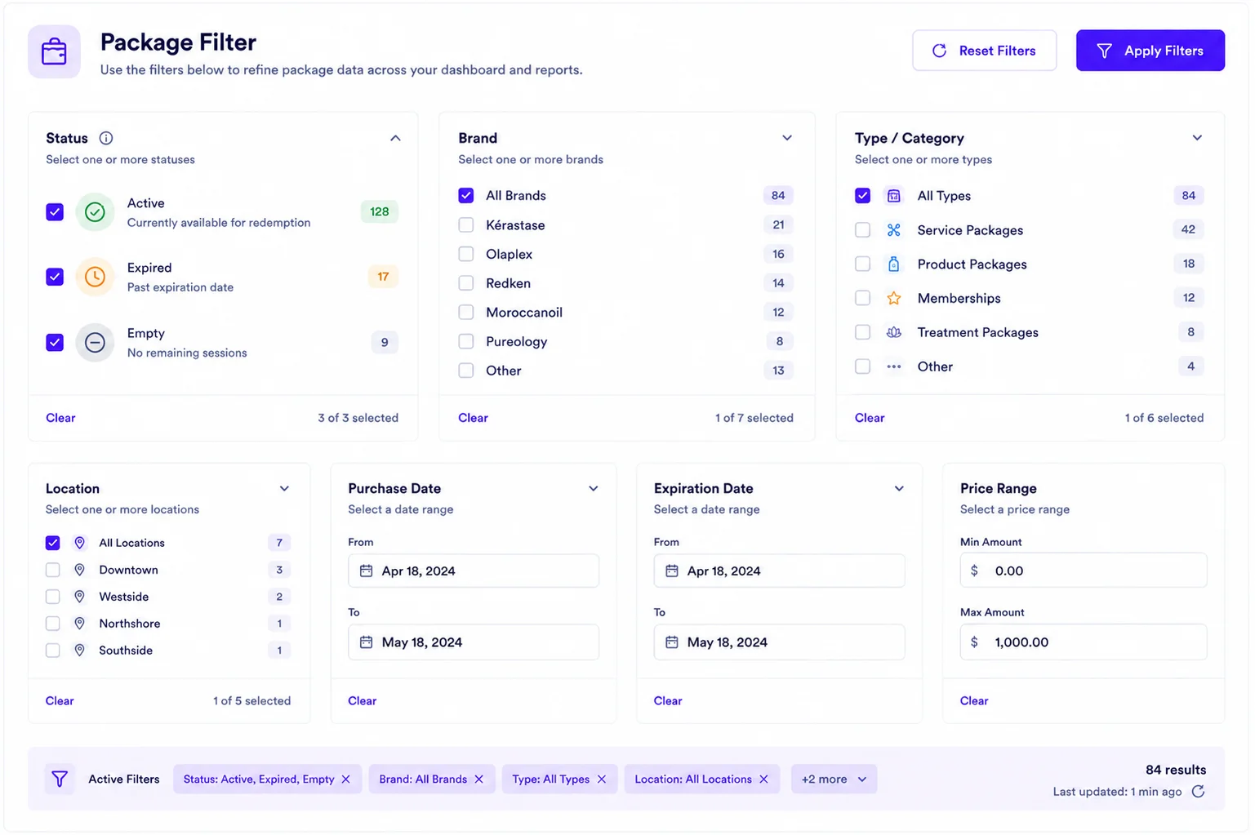Check the Redken brand checkbox
This screenshot has width=1255, height=835.
click(466, 283)
